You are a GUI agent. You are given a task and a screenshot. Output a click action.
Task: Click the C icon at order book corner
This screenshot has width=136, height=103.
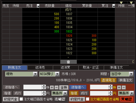[133, 62]
